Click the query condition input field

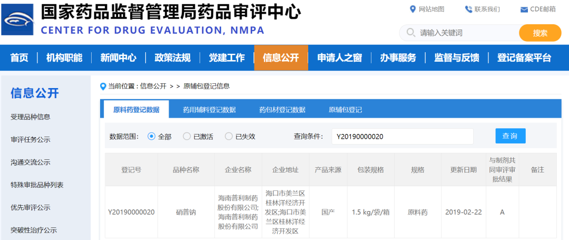402,137
